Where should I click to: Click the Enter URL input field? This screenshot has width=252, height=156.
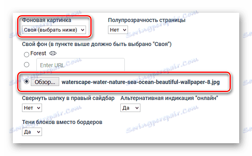tap(80, 65)
